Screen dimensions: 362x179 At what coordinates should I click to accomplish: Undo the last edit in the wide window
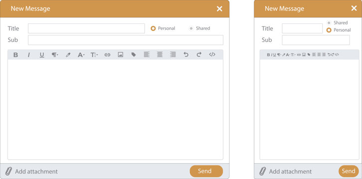[186, 54]
